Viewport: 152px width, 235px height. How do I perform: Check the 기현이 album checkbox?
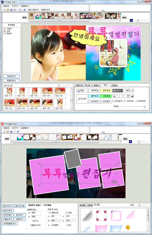(x=5, y=28)
